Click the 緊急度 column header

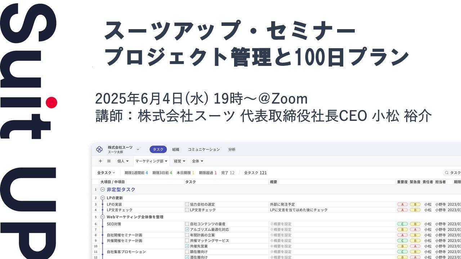point(415,182)
